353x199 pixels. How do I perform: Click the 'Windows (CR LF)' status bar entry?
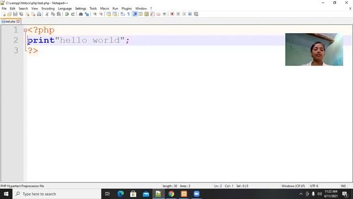(293, 186)
